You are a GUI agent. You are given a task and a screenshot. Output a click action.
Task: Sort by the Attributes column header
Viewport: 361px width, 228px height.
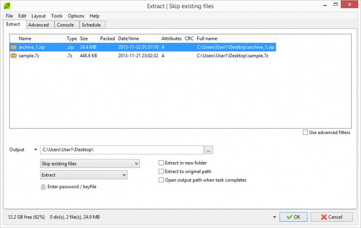point(171,38)
